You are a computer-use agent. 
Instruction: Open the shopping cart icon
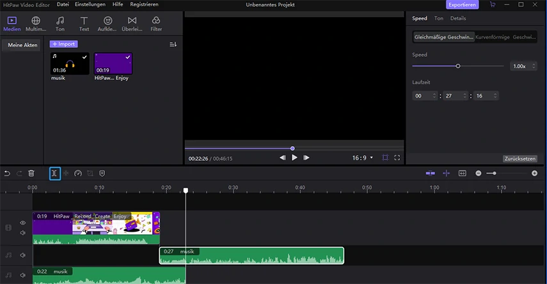[492, 4]
